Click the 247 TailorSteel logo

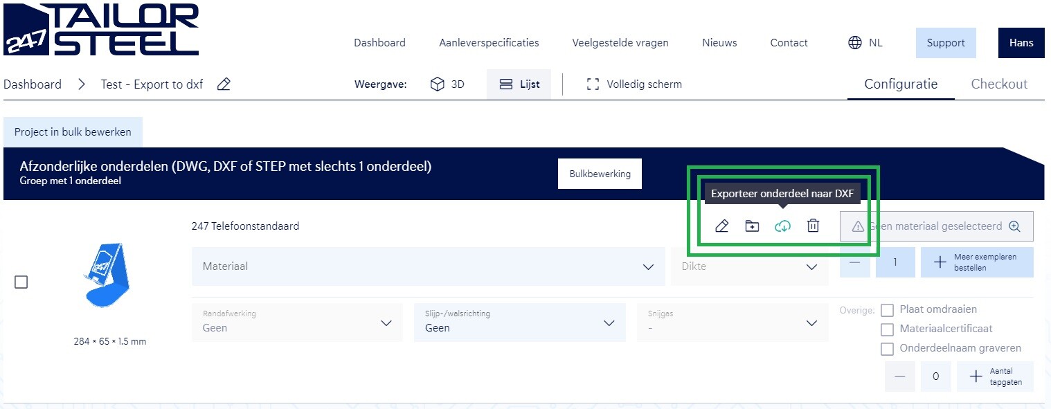point(101,30)
